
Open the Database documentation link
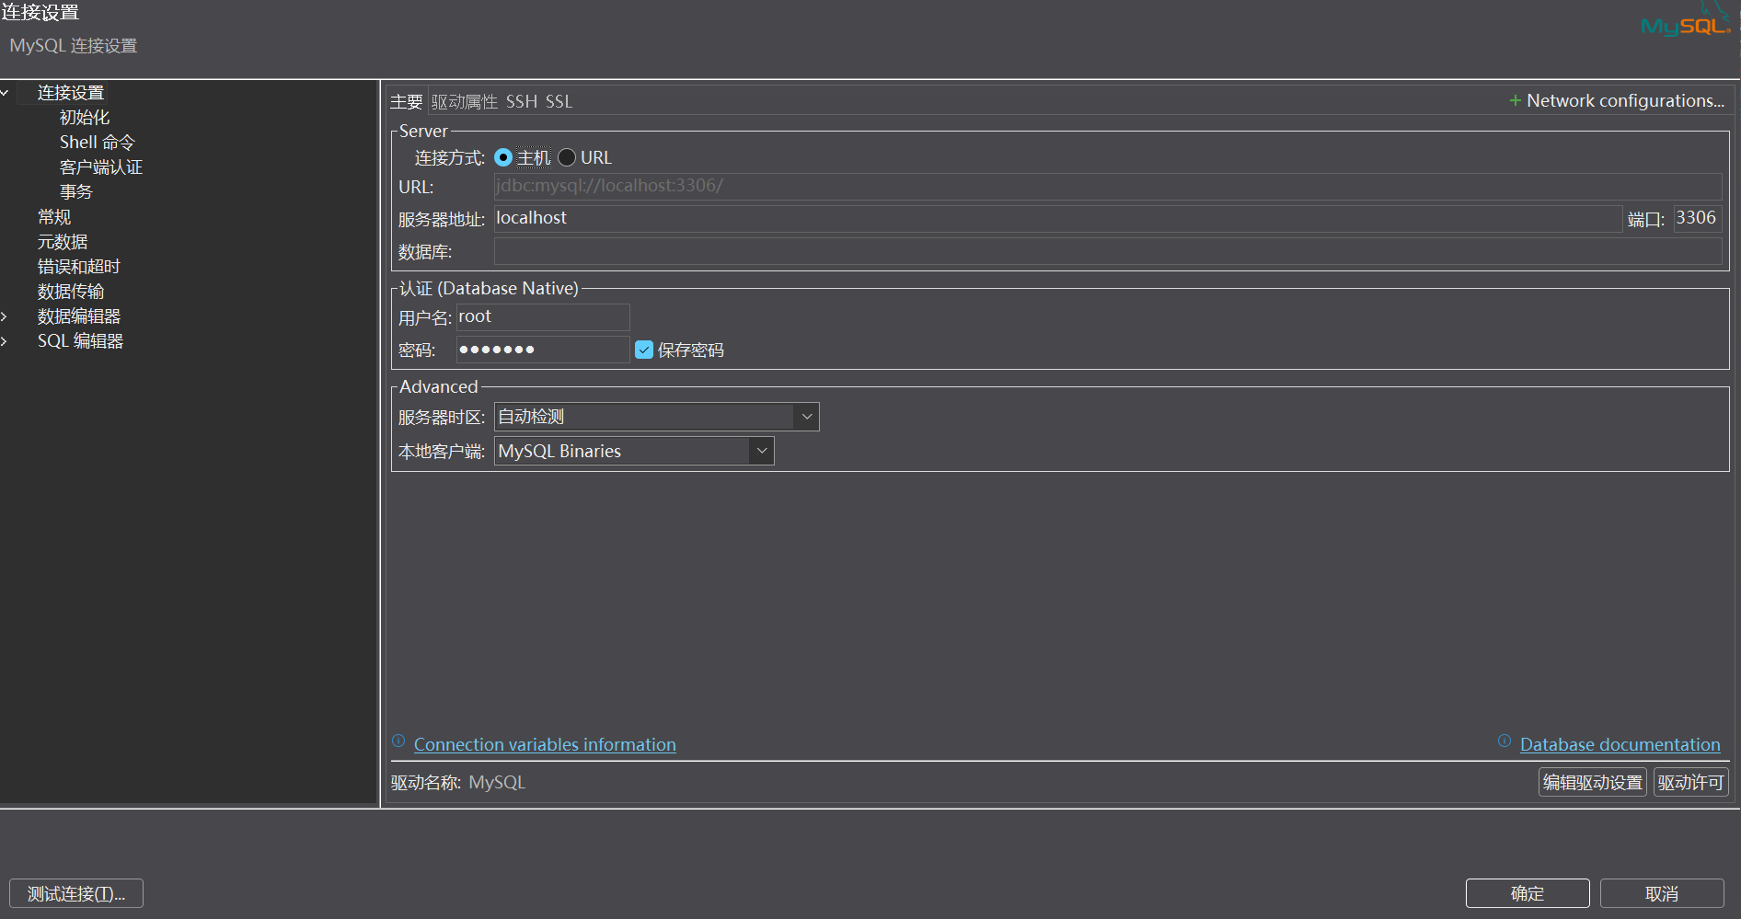[1620, 744]
